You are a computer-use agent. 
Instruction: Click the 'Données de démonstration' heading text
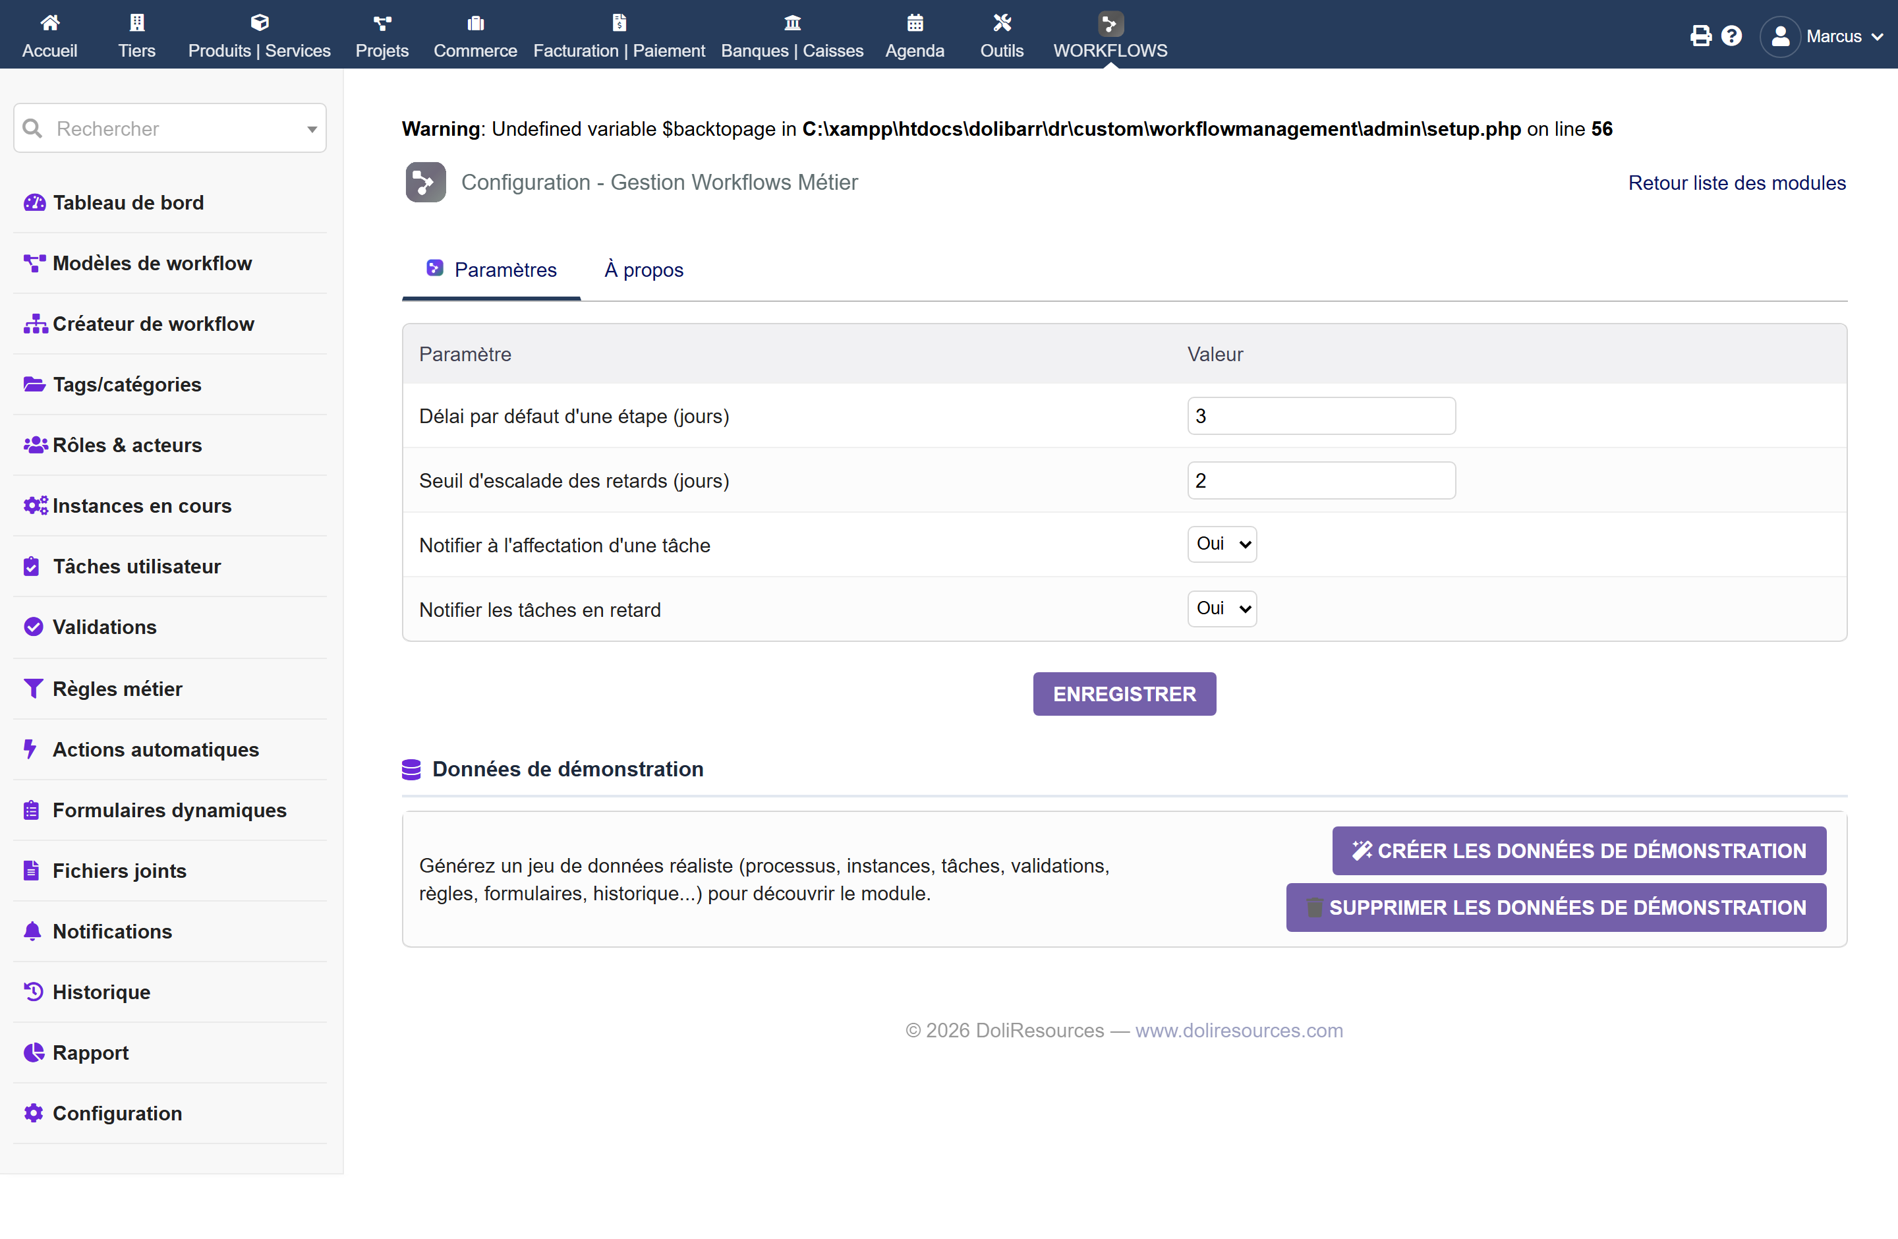coord(568,768)
